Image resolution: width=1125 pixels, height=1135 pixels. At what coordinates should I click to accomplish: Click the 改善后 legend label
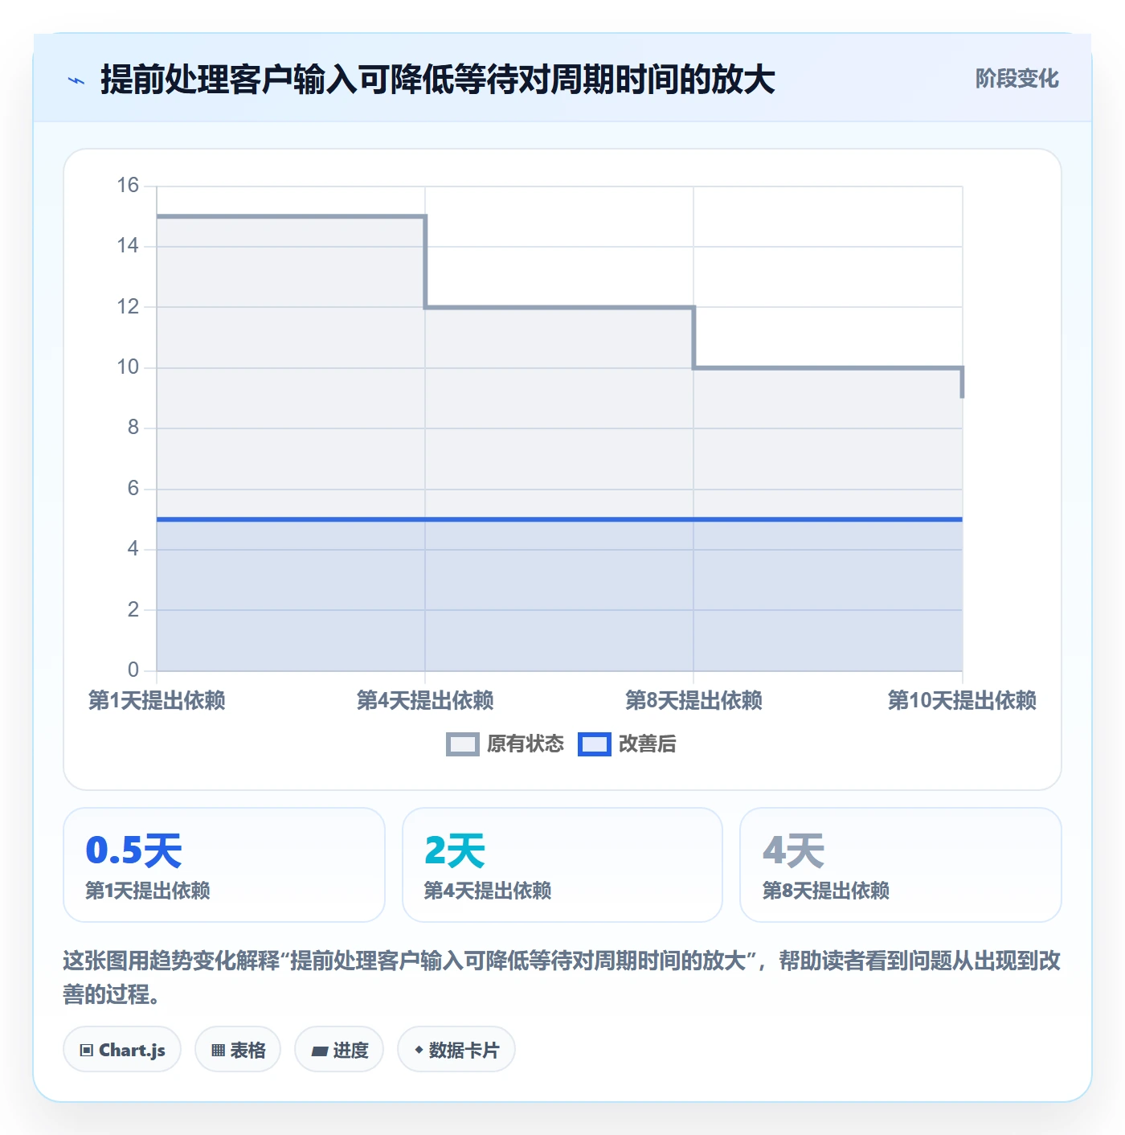(x=647, y=744)
